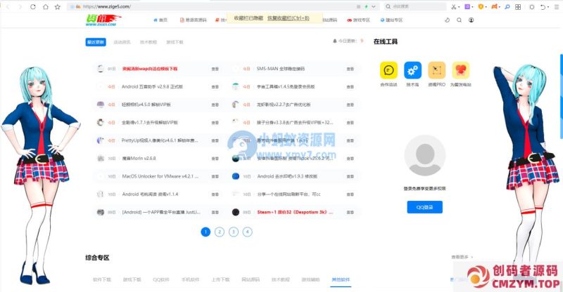Open the address bar dropdown chevron

[x=374, y=6]
